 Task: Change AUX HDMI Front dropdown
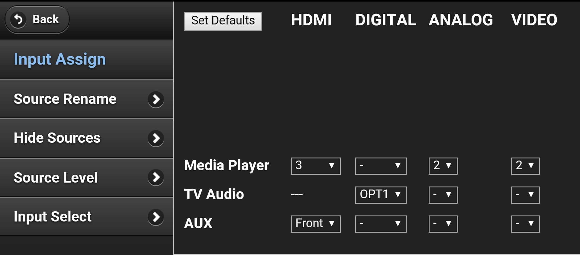(x=316, y=224)
